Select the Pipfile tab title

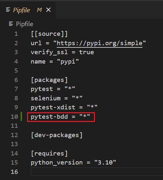click(22, 10)
